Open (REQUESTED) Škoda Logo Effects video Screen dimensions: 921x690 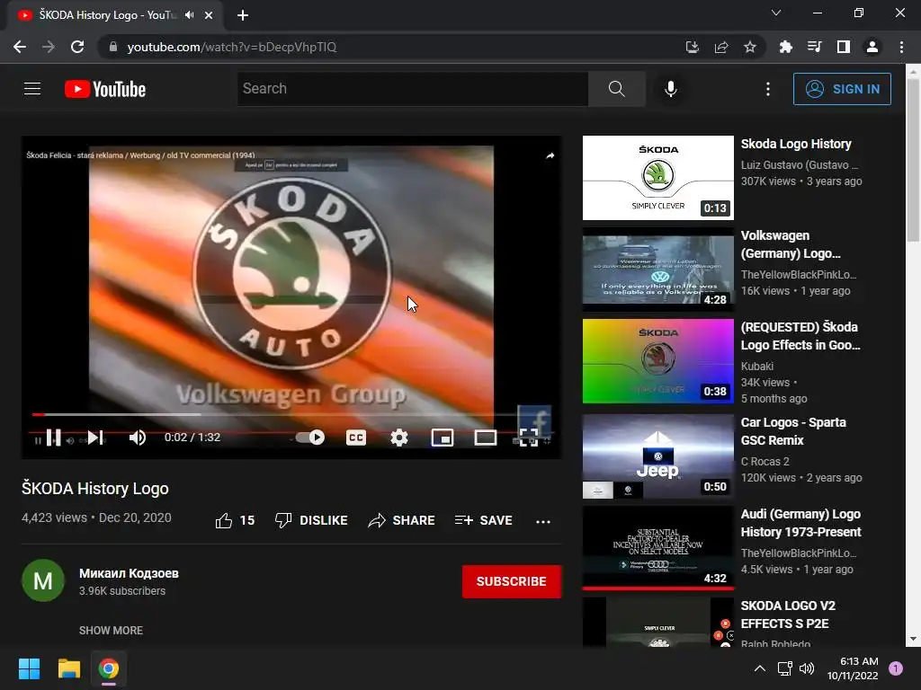point(800,336)
